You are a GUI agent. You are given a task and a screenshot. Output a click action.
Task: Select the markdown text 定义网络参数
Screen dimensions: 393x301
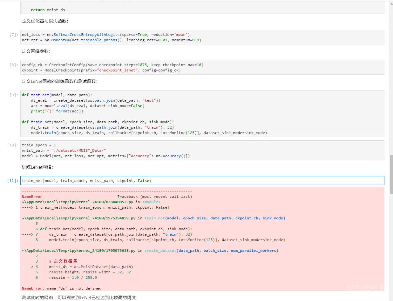click(36, 51)
